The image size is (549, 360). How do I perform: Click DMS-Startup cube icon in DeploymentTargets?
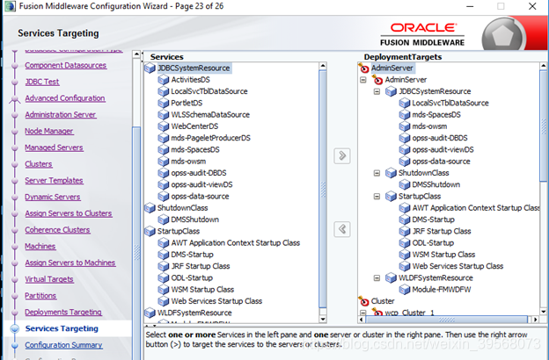point(405,220)
